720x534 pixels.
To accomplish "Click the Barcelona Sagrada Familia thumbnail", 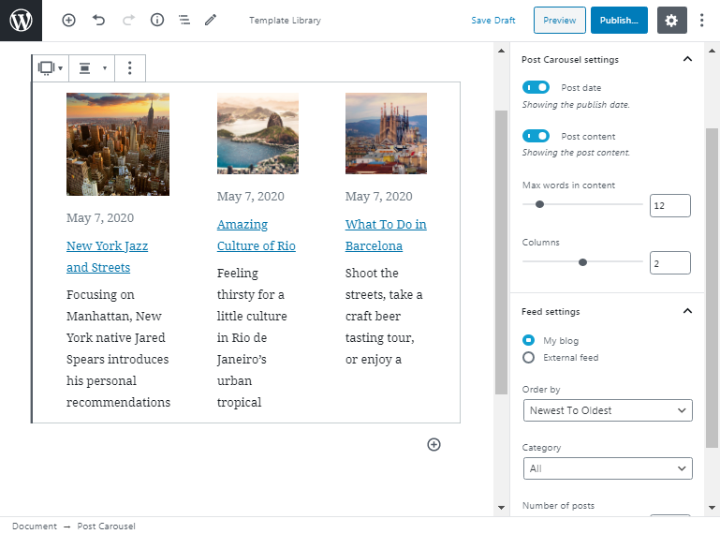I will point(386,133).
